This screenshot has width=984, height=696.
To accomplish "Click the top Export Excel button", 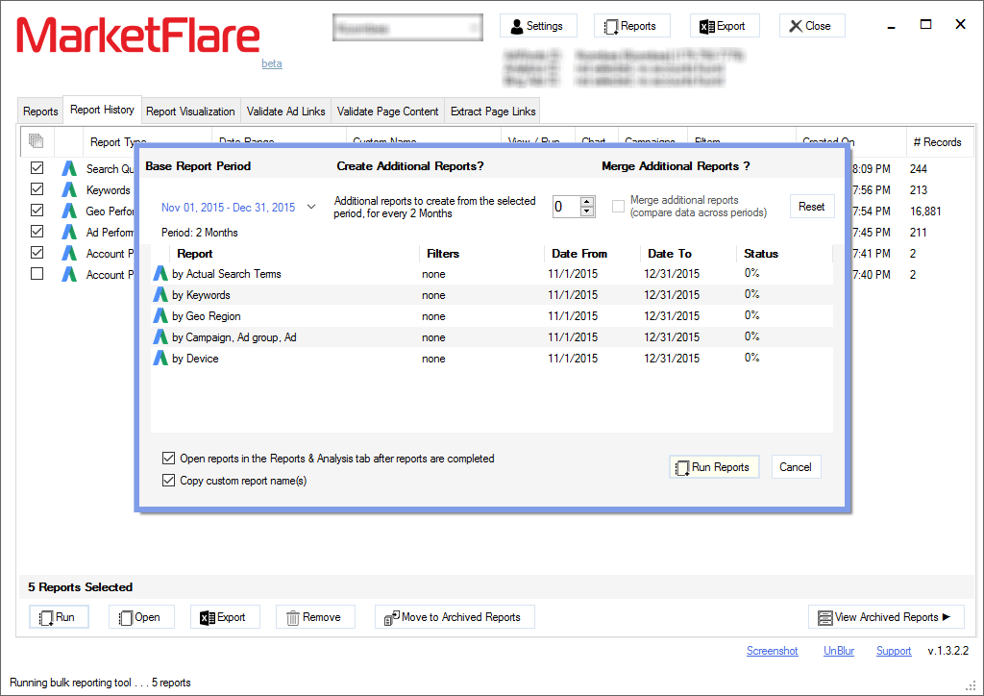I will pos(725,26).
